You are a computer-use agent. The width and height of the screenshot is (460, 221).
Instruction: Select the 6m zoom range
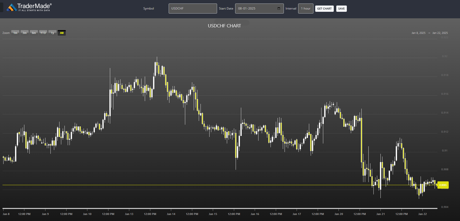click(34, 33)
